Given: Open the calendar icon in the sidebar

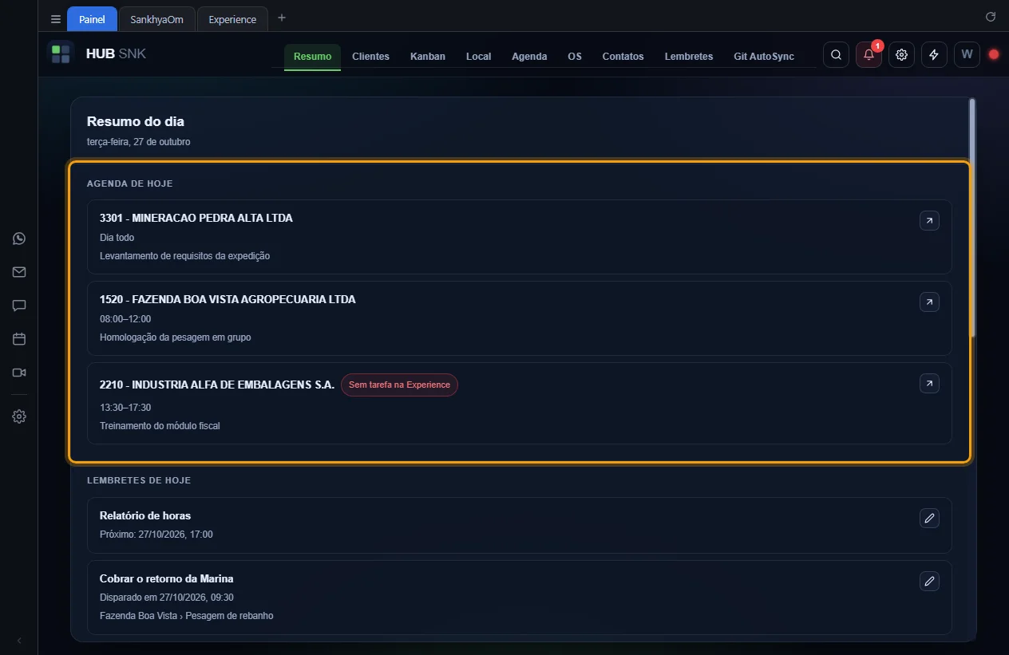Looking at the screenshot, I should tap(19, 339).
